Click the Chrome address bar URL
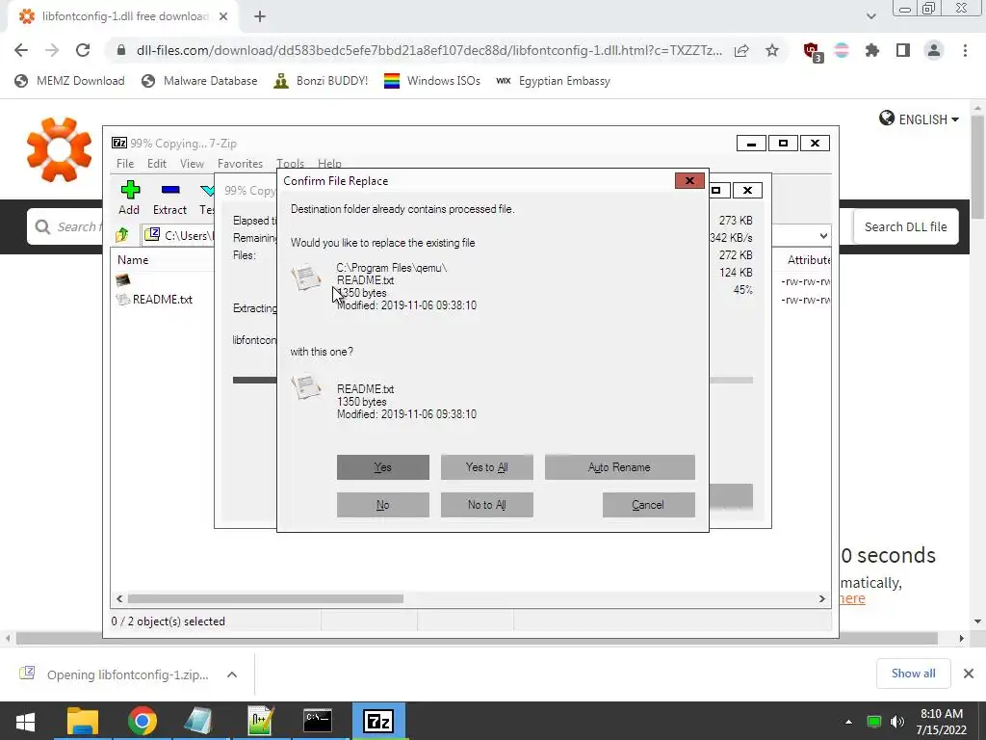986x740 pixels. click(428, 50)
